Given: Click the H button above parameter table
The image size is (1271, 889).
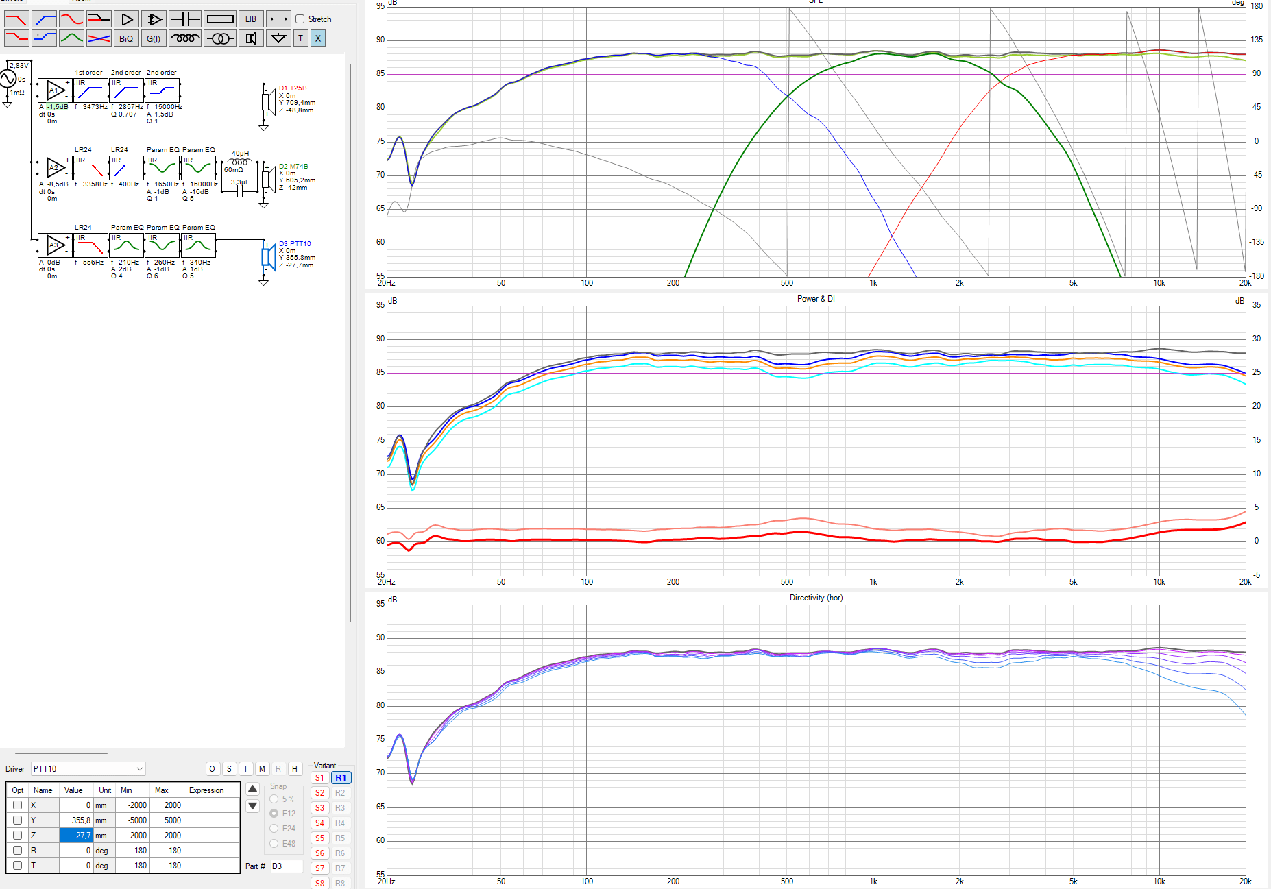Looking at the screenshot, I should (x=295, y=769).
